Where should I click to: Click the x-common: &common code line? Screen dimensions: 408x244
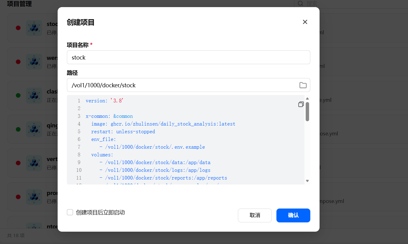pos(109,116)
